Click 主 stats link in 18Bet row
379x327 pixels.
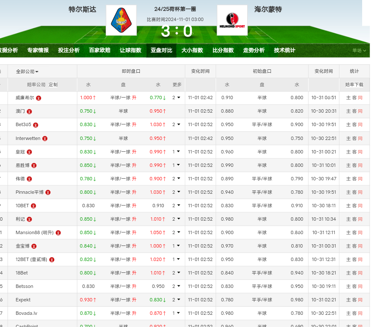click(x=348, y=273)
